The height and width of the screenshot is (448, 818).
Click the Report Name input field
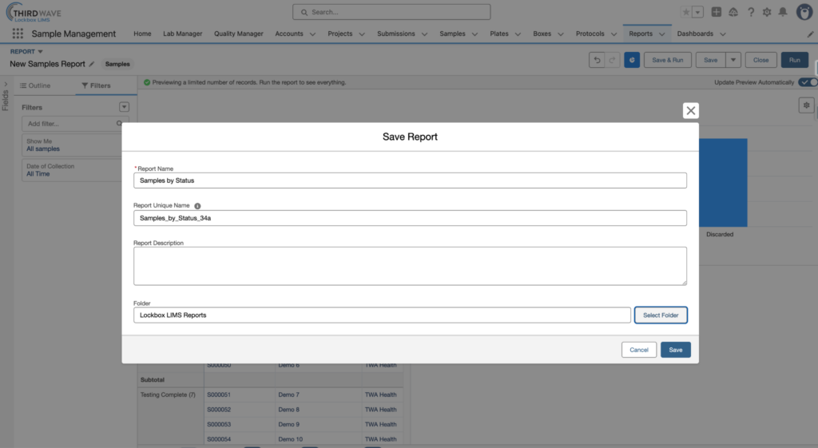coord(410,180)
